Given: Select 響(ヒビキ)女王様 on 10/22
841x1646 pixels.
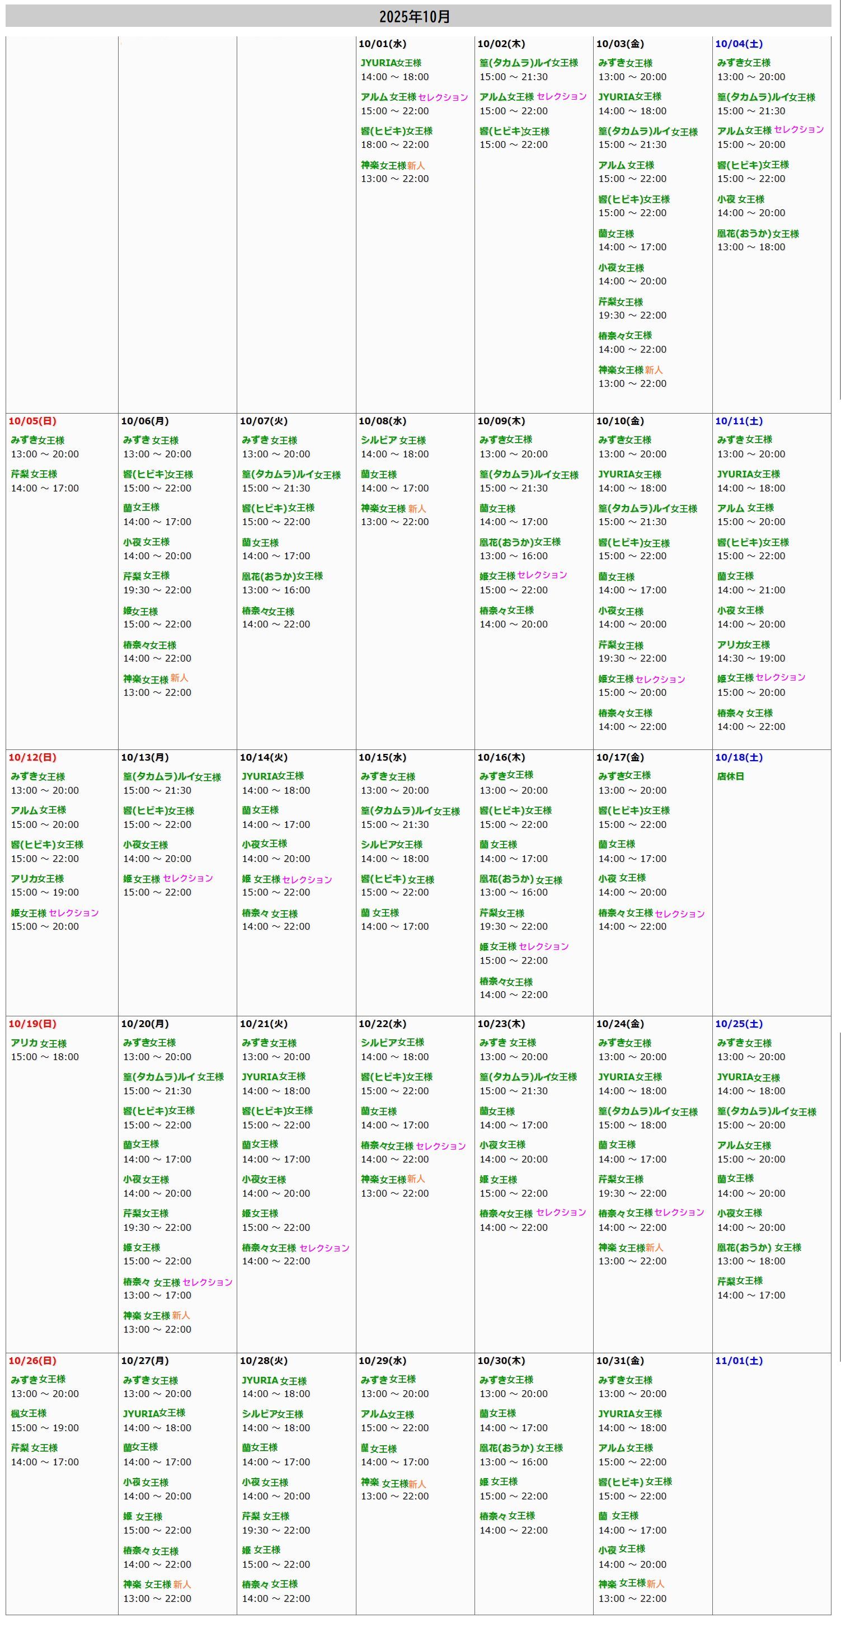Looking at the screenshot, I should 396,1077.
